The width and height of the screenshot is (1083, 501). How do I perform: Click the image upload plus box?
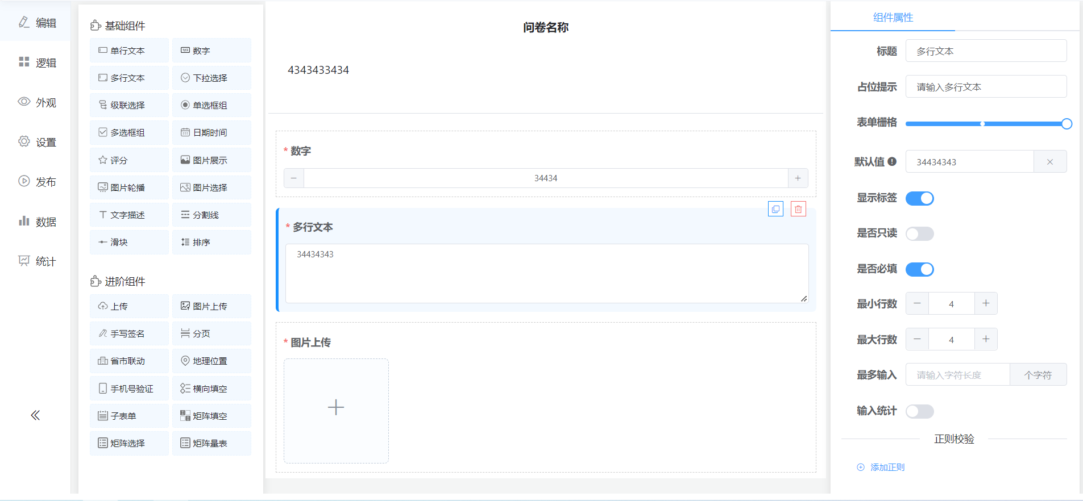click(336, 411)
